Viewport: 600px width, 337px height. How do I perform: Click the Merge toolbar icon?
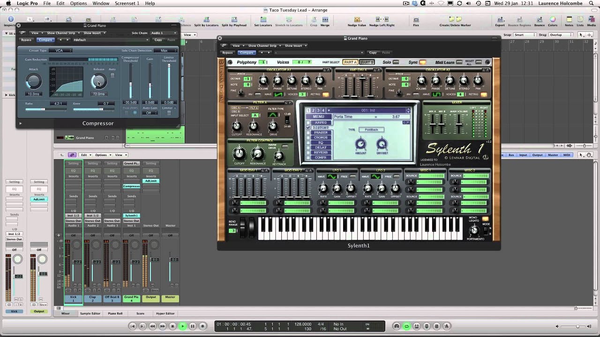coord(325,22)
